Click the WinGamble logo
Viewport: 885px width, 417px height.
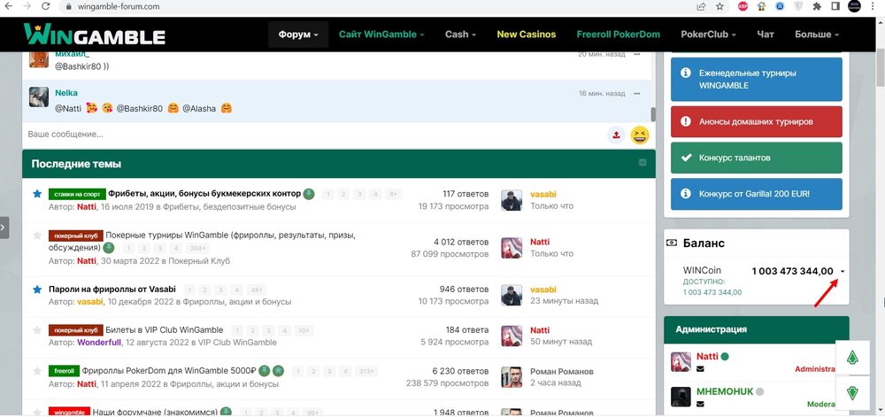click(94, 35)
